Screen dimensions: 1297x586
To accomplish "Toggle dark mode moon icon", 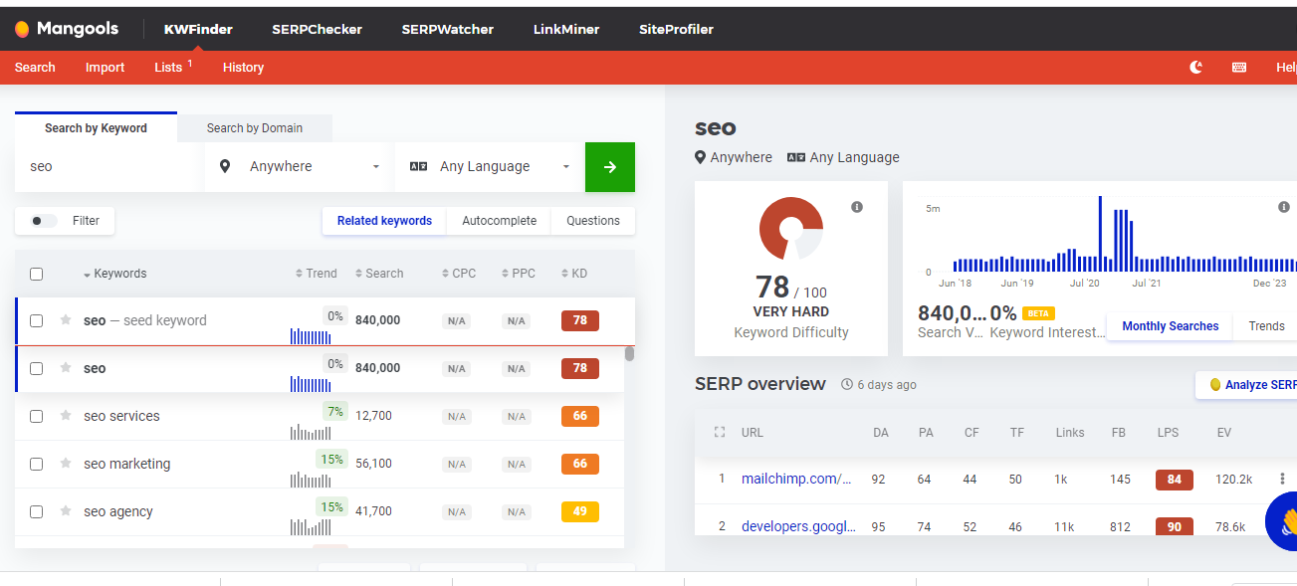I will pyautogui.click(x=1196, y=68).
